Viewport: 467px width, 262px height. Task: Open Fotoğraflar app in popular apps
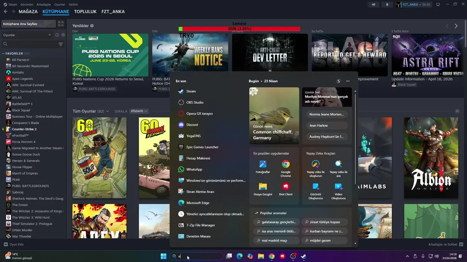pyautogui.click(x=263, y=167)
